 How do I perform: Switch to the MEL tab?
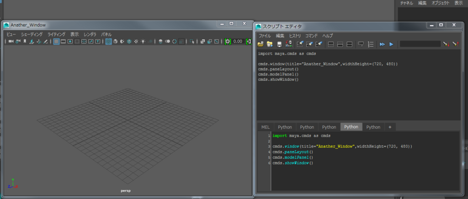pyautogui.click(x=265, y=127)
